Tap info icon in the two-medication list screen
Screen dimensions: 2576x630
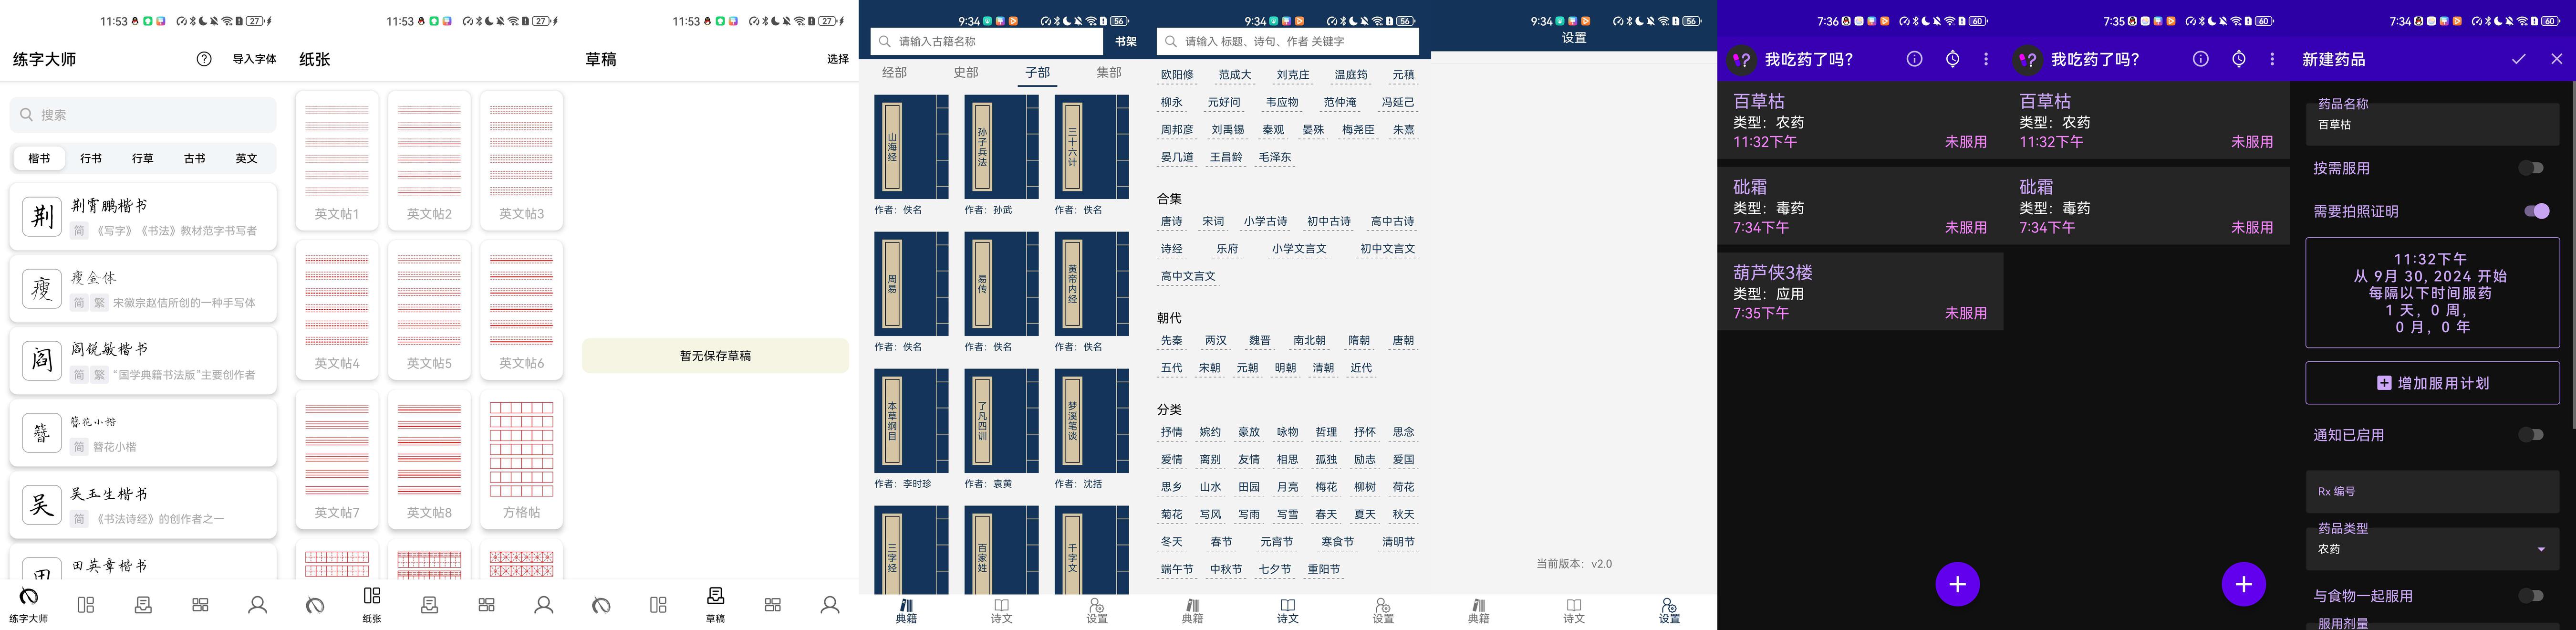[2200, 59]
